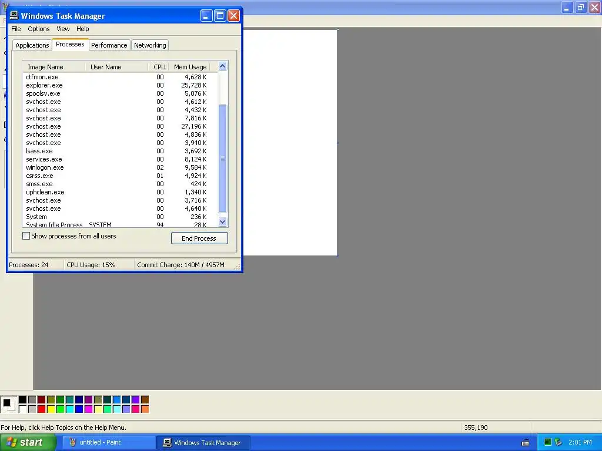Click the white Paint canvas area

click(290, 143)
